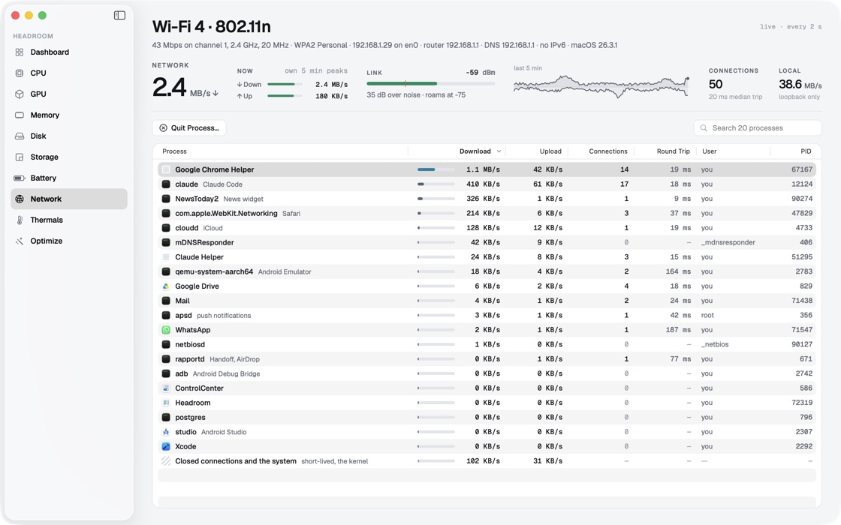Click the Mail process icon
The image size is (841, 525).
[166, 301]
